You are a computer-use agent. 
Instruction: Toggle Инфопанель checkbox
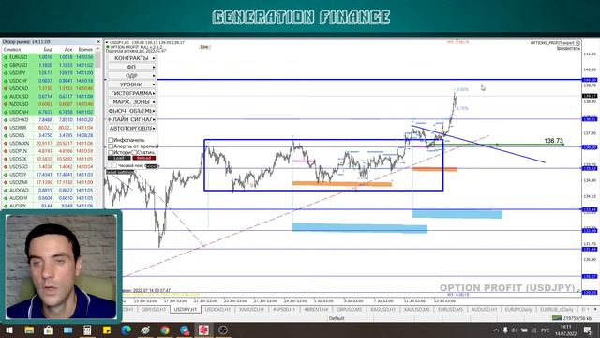coord(111,140)
